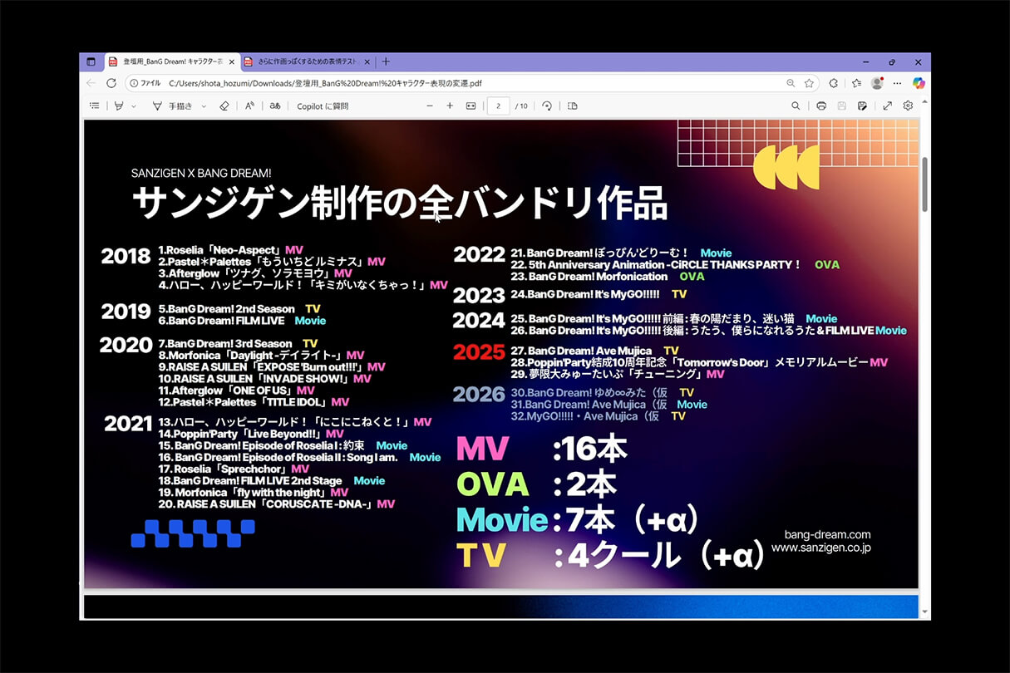Image resolution: width=1010 pixels, height=673 pixels.
Task: Rotate the PDF pages
Action: click(x=547, y=106)
